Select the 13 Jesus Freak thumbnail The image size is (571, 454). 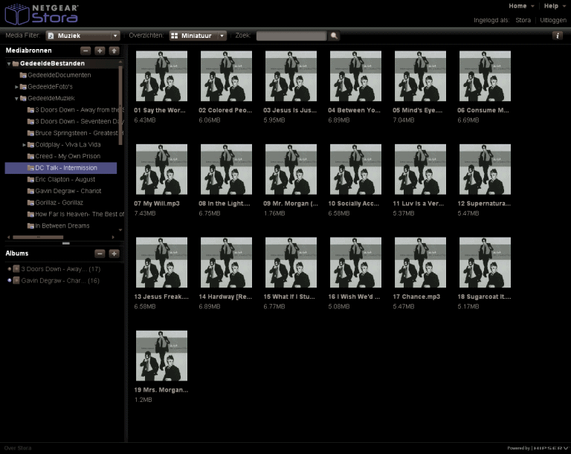click(161, 262)
